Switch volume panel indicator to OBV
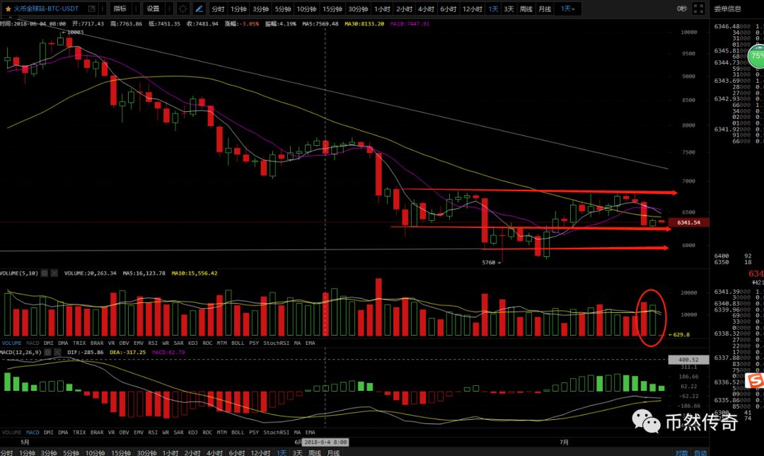The width and height of the screenshot is (764, 456). pos(125,343)
